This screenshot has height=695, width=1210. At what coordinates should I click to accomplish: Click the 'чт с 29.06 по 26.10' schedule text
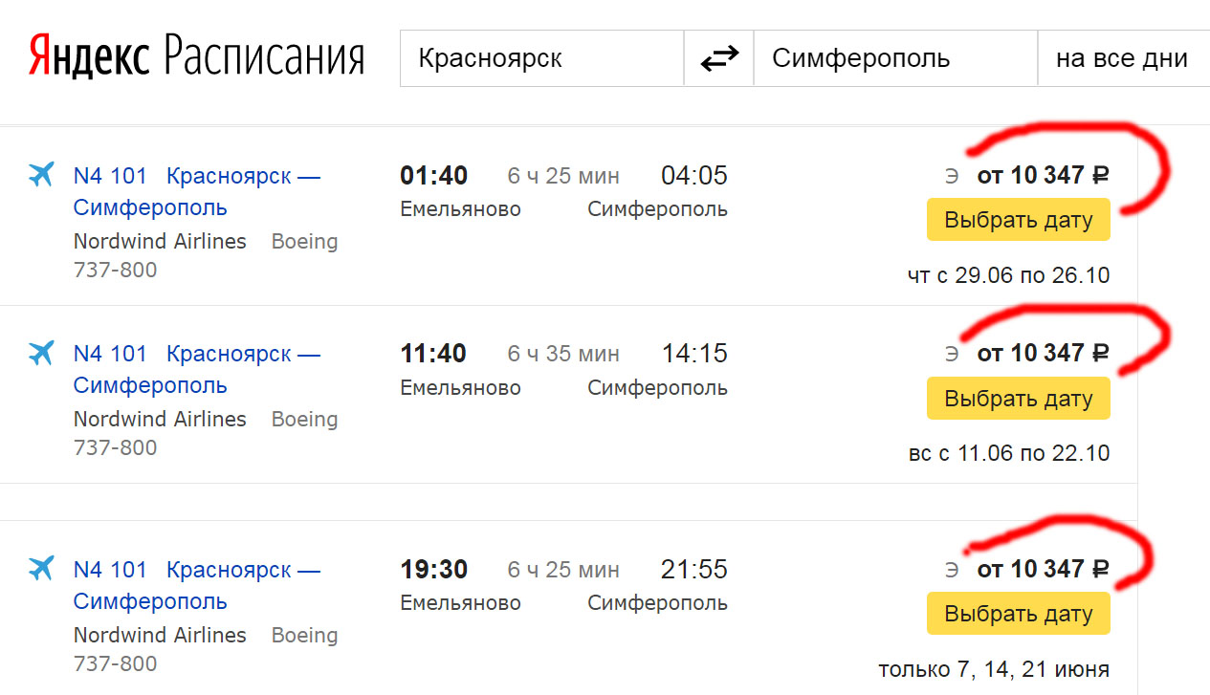(1008, 276)
